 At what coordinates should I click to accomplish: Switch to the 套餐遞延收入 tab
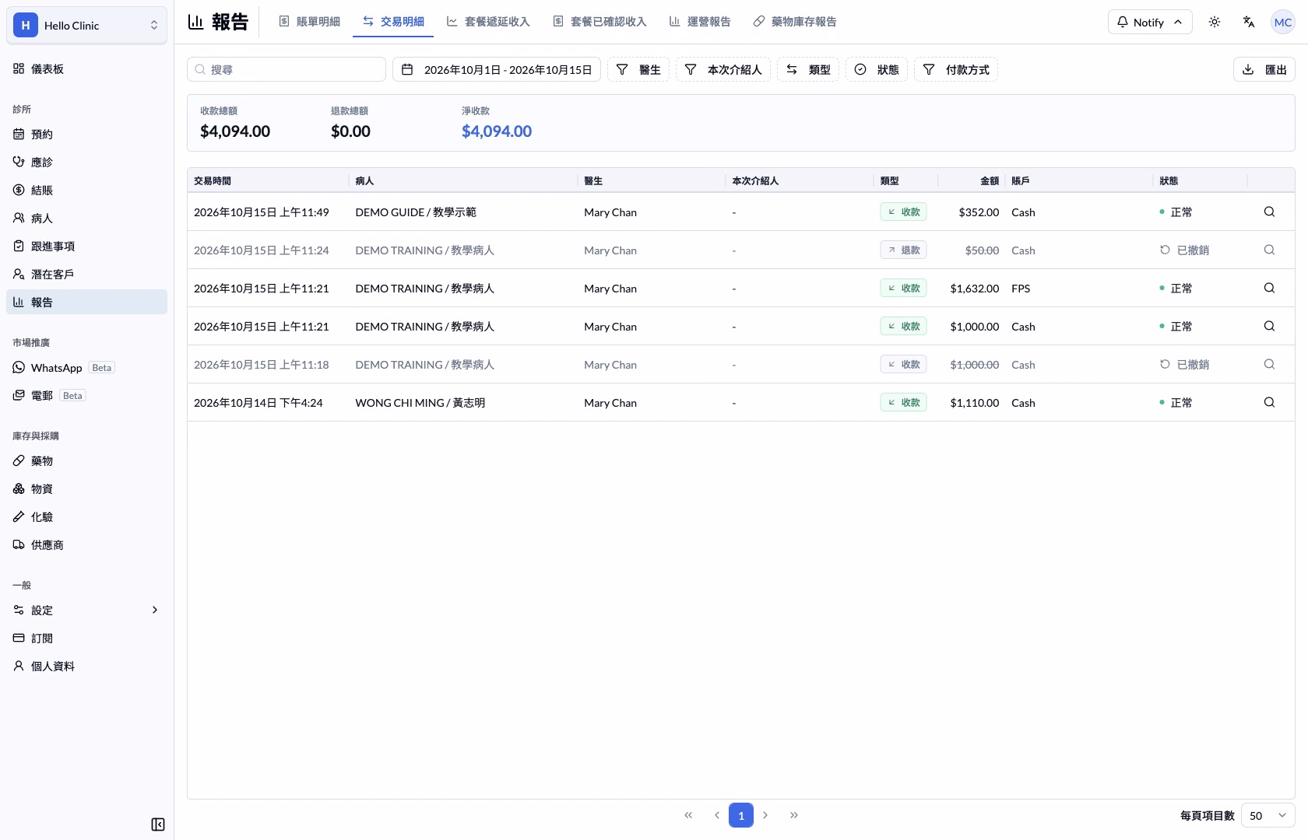[x=488, y=22]
